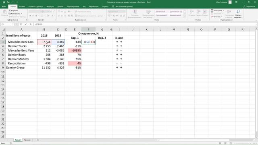
Task: Click cell containing -1089%
Action: (75, 50)
